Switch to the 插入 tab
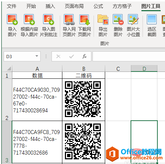 50,6
